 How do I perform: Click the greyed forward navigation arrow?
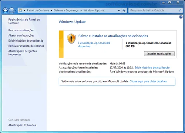point(12,10)
